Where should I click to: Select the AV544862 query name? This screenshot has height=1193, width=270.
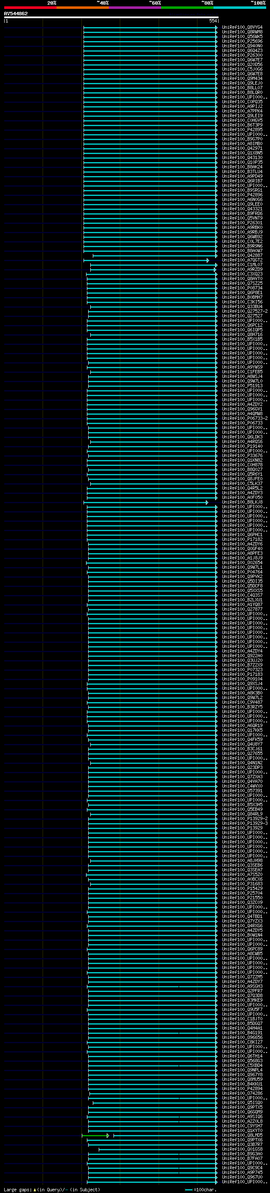tap(16, 14)
